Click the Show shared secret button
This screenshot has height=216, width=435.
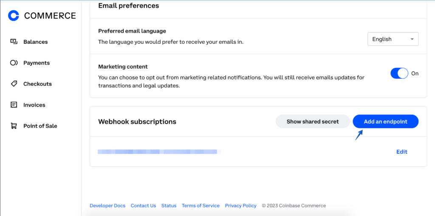point(313,122)
